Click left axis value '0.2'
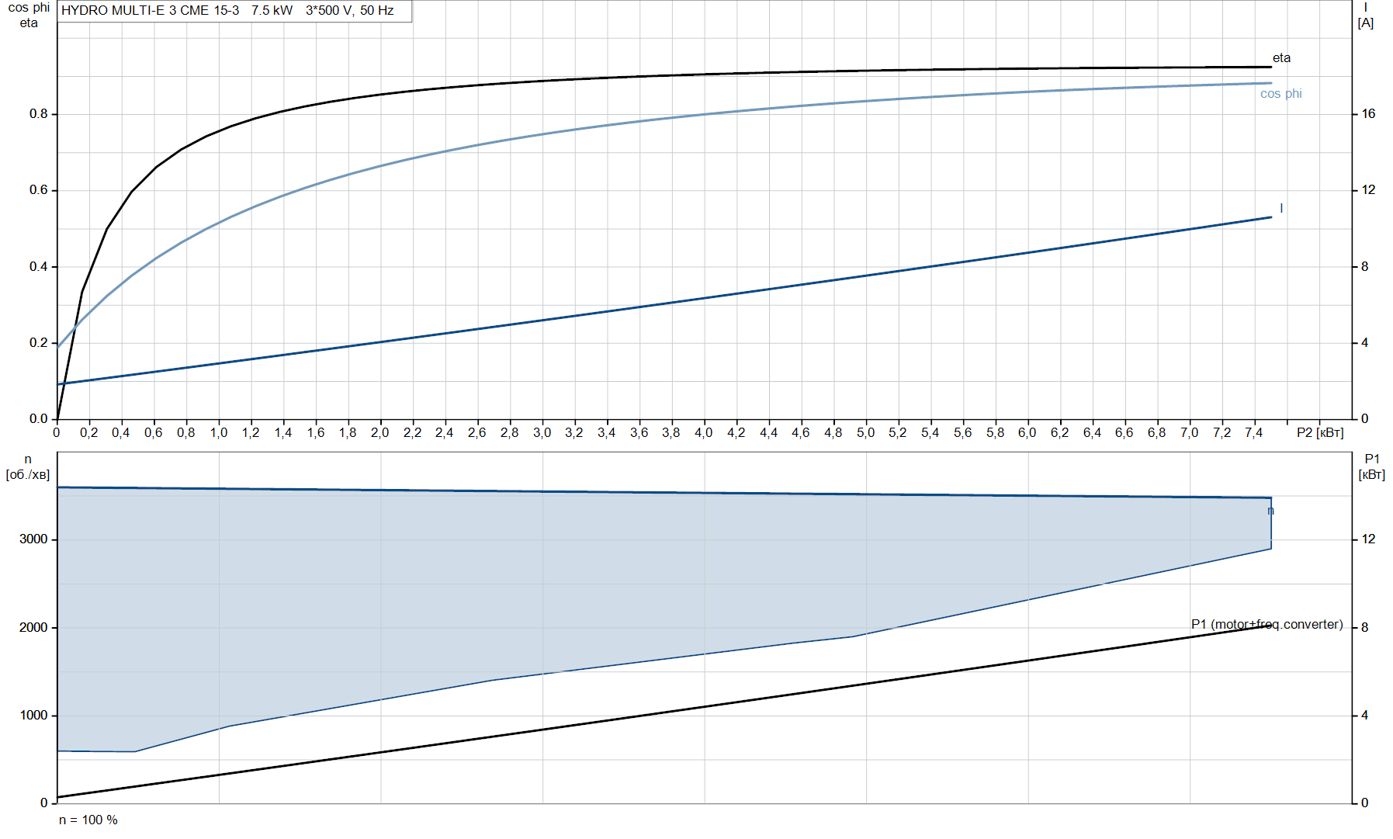Image resolution: width=1393 pixels, height=839 pixels. tap(38, 343)
